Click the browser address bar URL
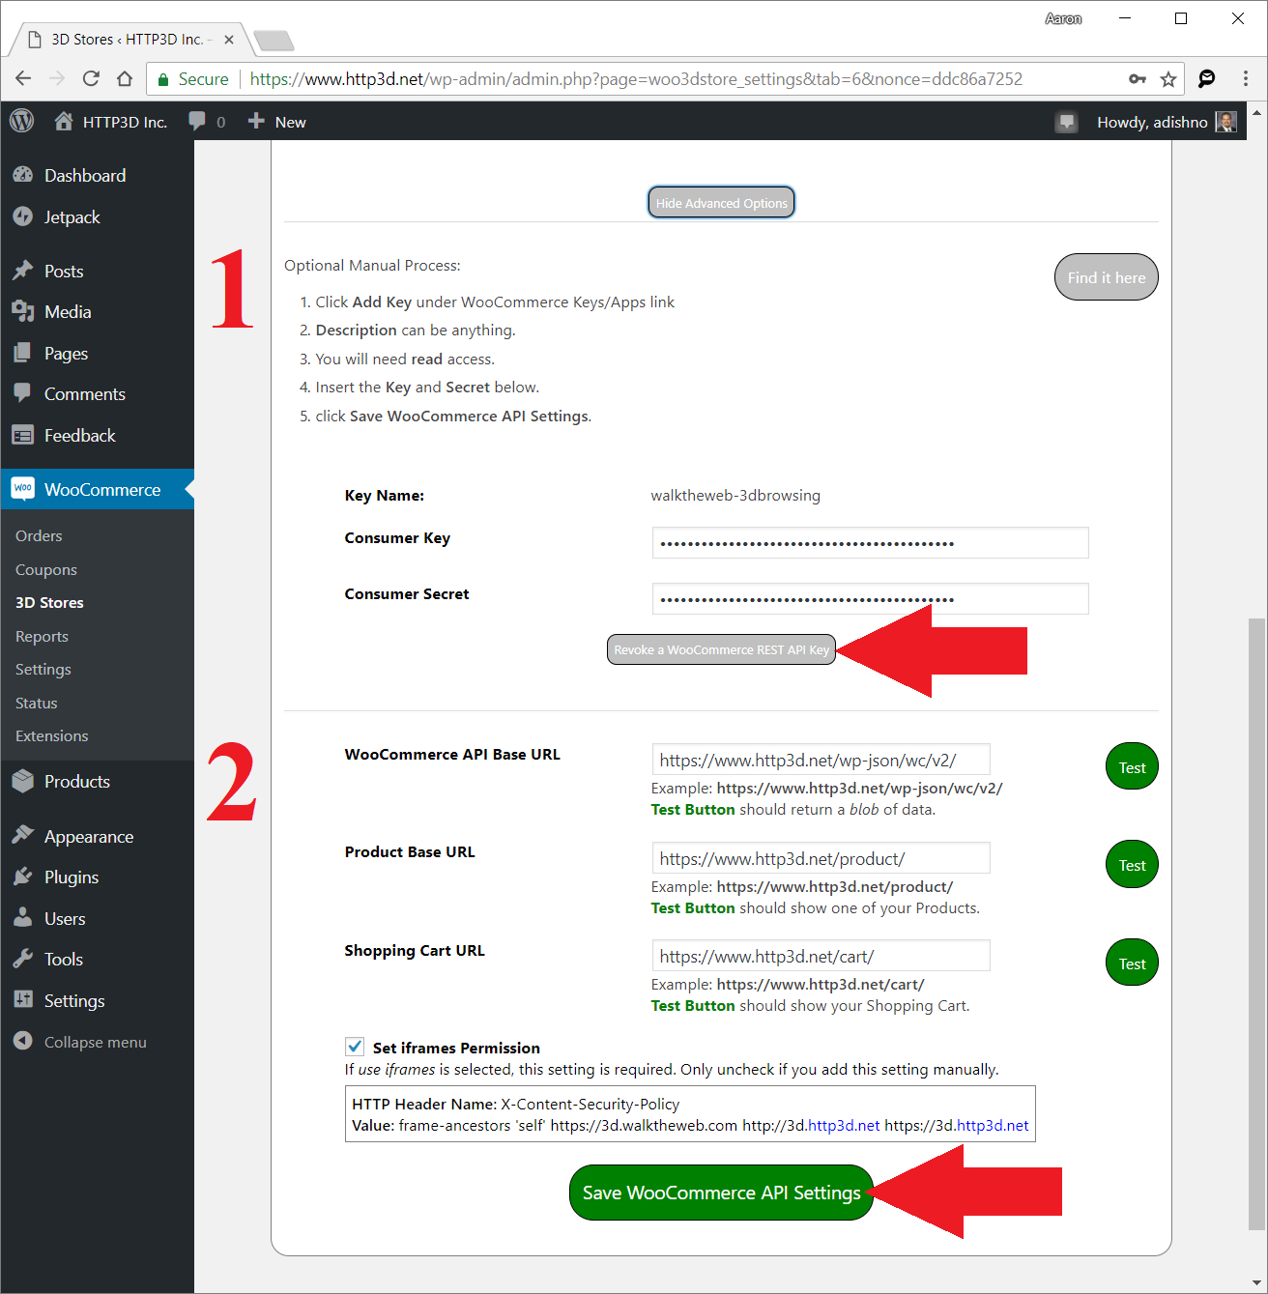The image size is (1268, 1294). (636, 79)
